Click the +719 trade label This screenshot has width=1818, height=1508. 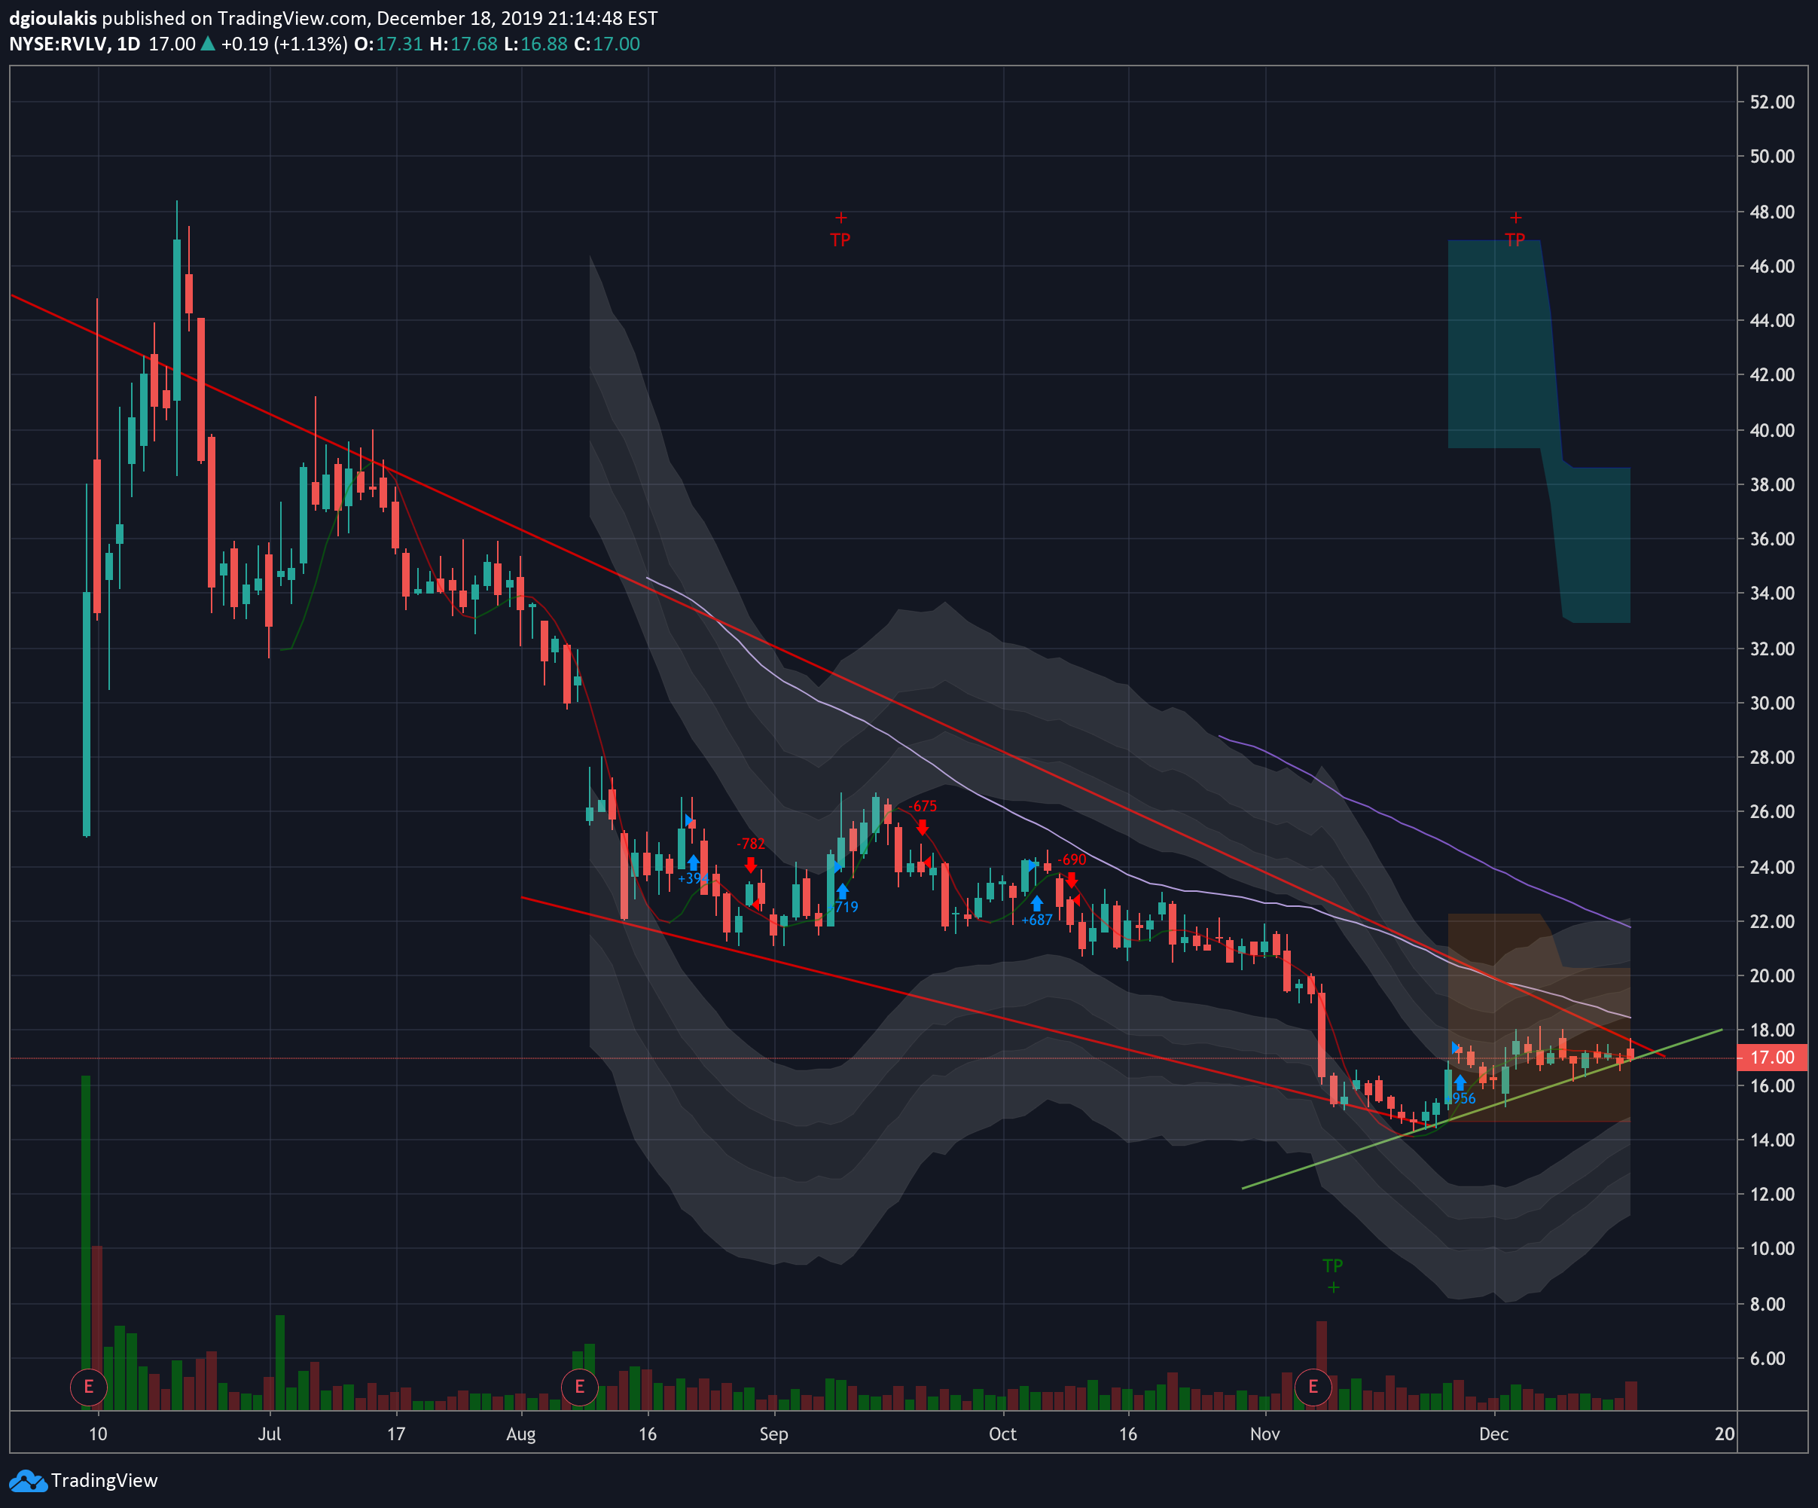tap(844, 906)
